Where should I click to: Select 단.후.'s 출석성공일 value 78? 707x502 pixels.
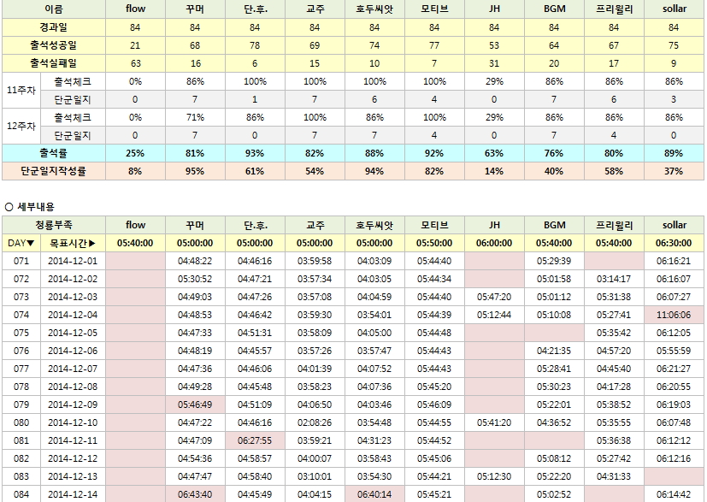tap(255, 45)
